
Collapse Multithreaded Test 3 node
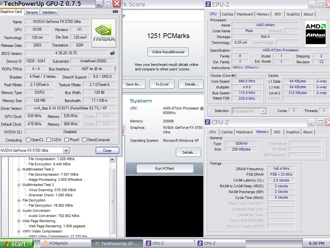19,185
